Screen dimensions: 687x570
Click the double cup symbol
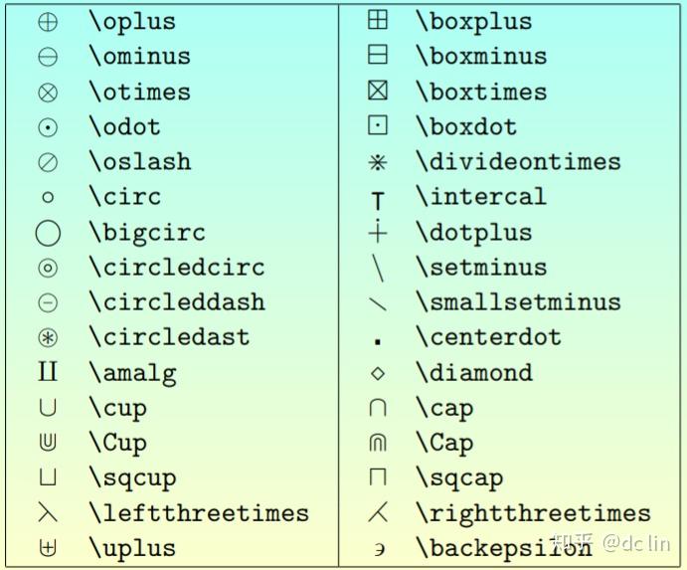pyautogui.click(x=48, y=444)
